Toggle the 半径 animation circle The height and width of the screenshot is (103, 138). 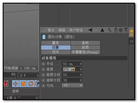coord(43,64)
